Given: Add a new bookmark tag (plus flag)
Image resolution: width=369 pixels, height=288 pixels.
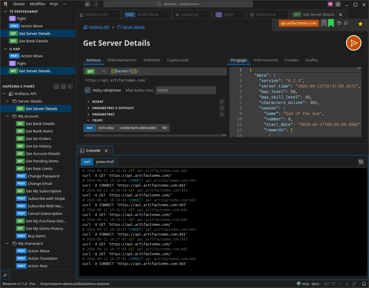Looking at the screenshot, I should [x=324, y=23].
